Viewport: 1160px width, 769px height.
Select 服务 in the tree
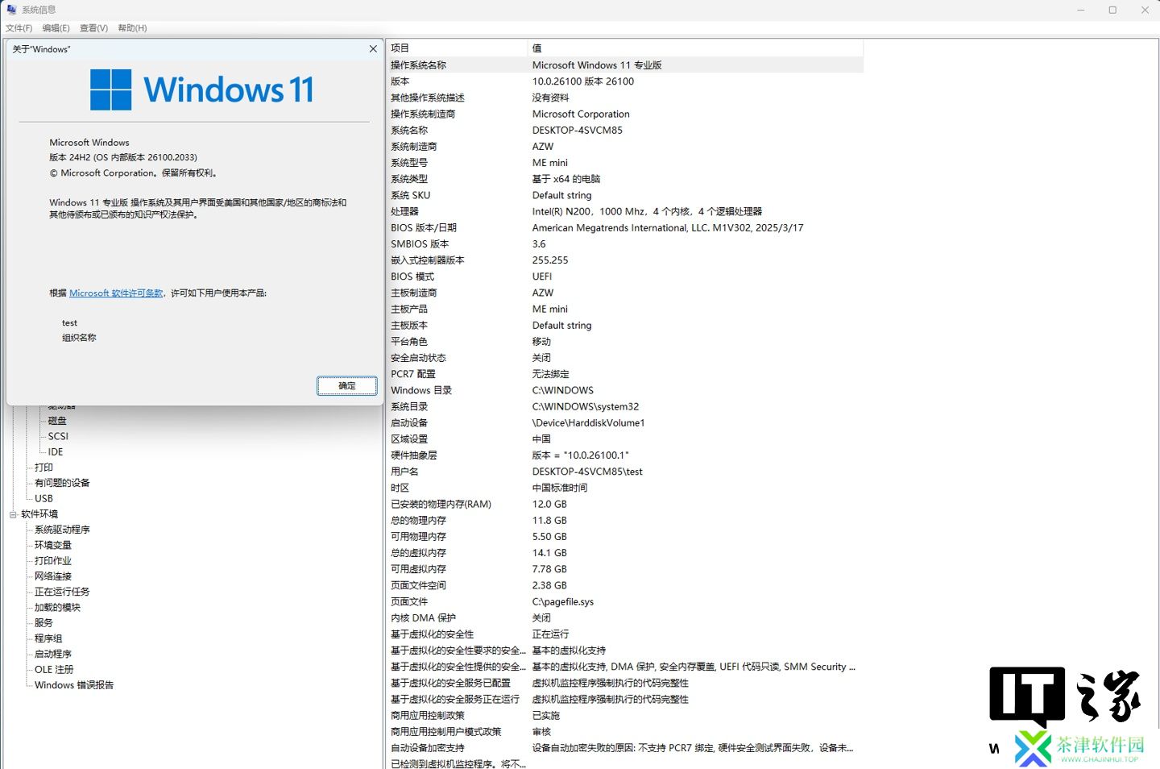(x=43, y=623)
